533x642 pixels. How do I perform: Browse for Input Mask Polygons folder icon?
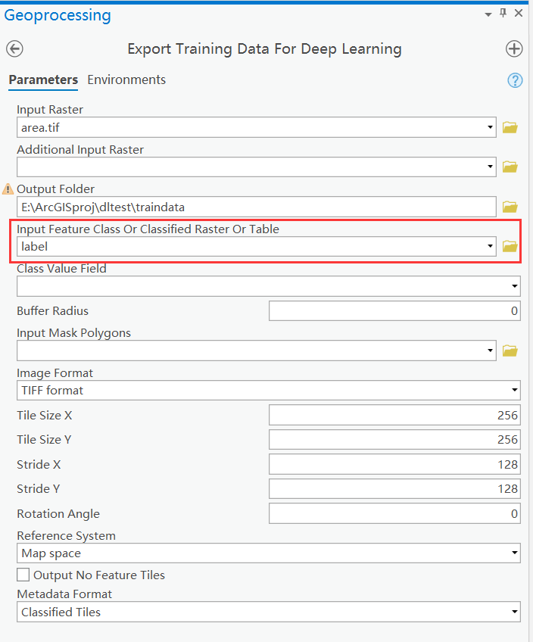(510, 351)
